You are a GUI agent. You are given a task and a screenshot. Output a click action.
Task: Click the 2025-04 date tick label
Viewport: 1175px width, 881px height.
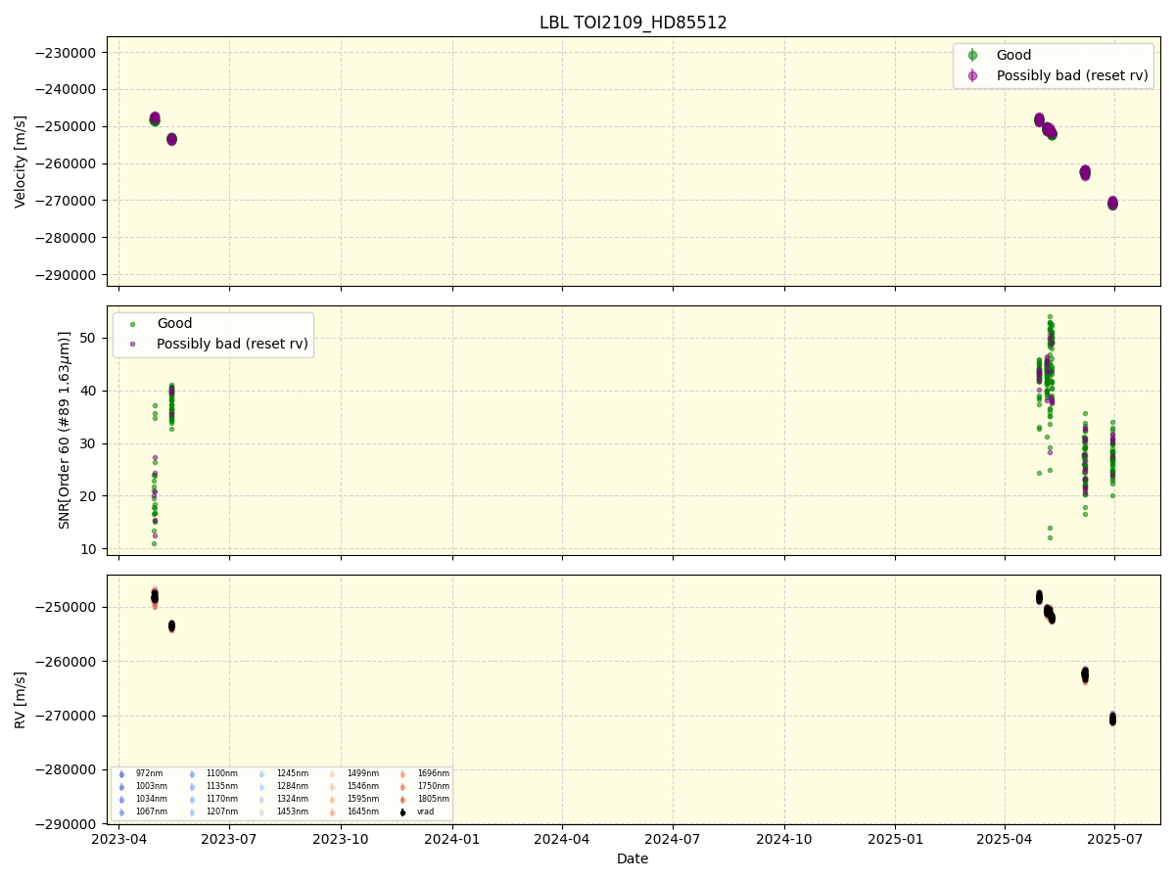click(x=1005, y=839)
